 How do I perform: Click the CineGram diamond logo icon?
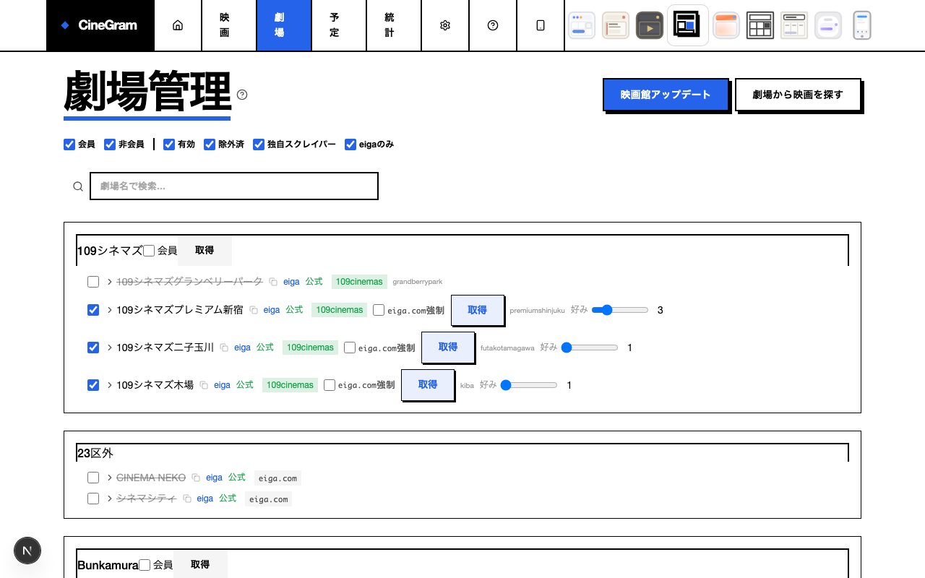point(65,25)
